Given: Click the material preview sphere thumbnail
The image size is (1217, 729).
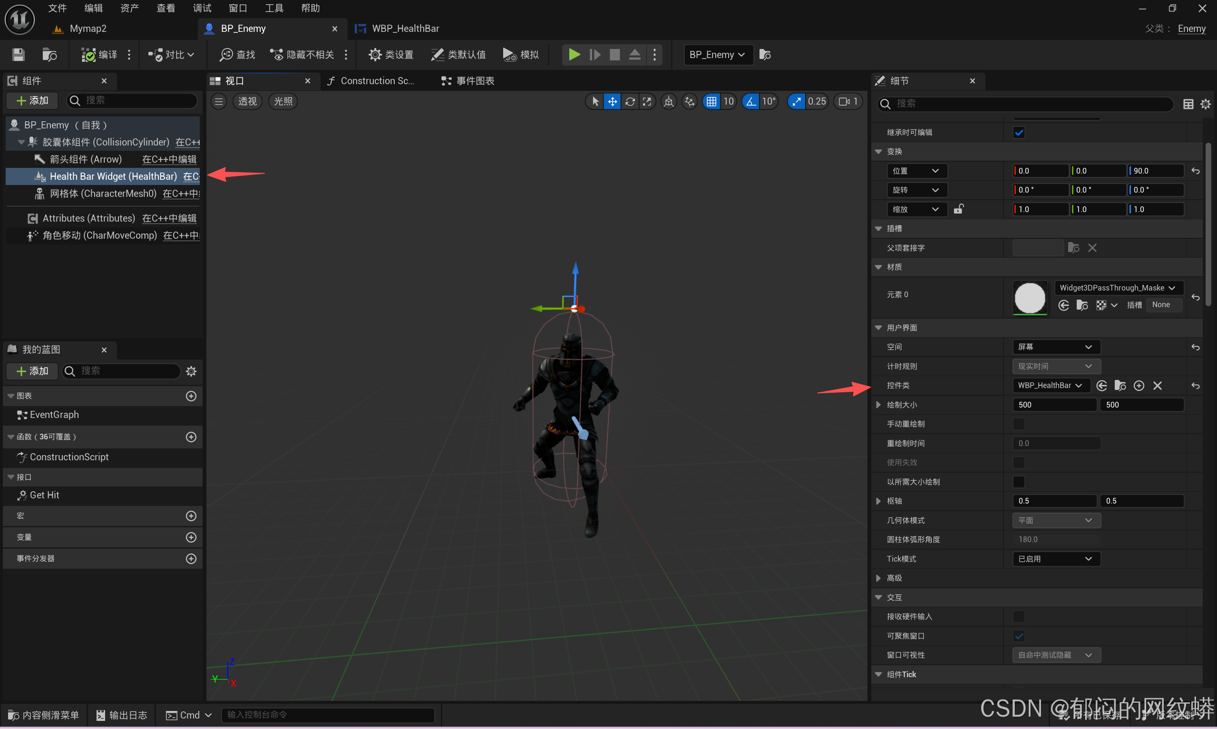Looking at the screenshot, I should (x=1030, y=297).
